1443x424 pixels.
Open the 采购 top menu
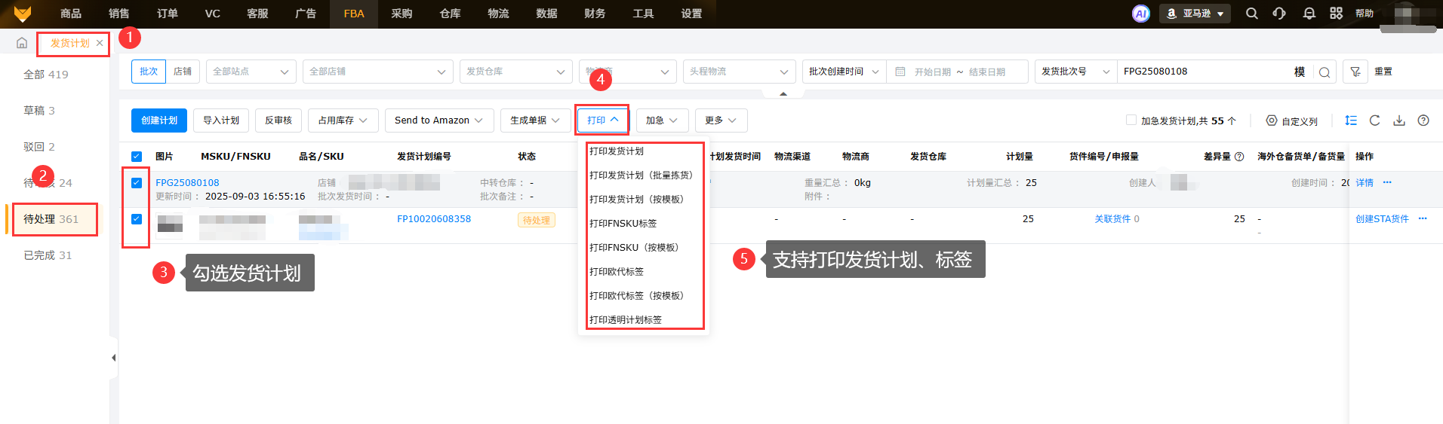tap(402, 14)
